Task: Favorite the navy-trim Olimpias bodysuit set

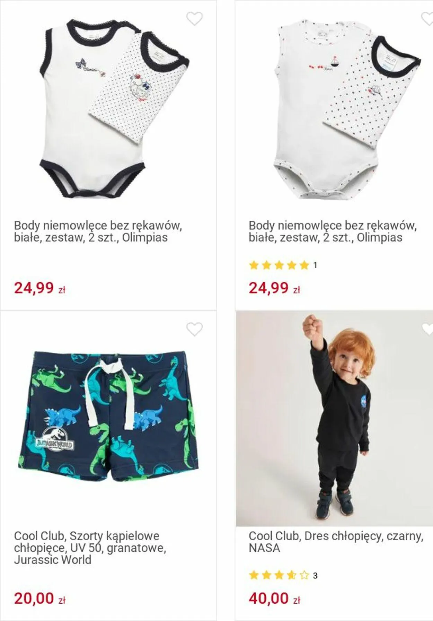Action: click(x=194, y=19)
